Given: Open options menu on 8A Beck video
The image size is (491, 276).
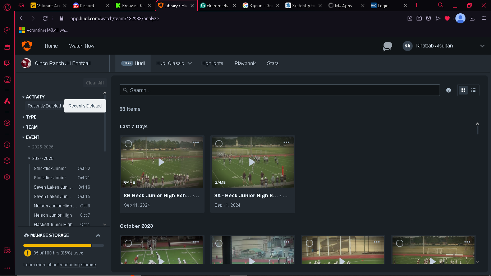Looking at the screenshot, I should pyautogui.click(x=286, y=142).
